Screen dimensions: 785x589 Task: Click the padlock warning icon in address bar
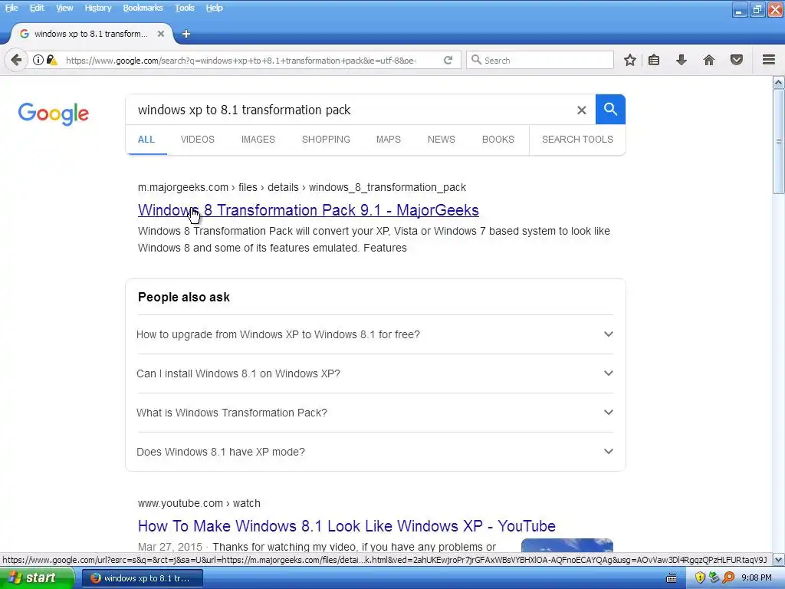(51, 60)
